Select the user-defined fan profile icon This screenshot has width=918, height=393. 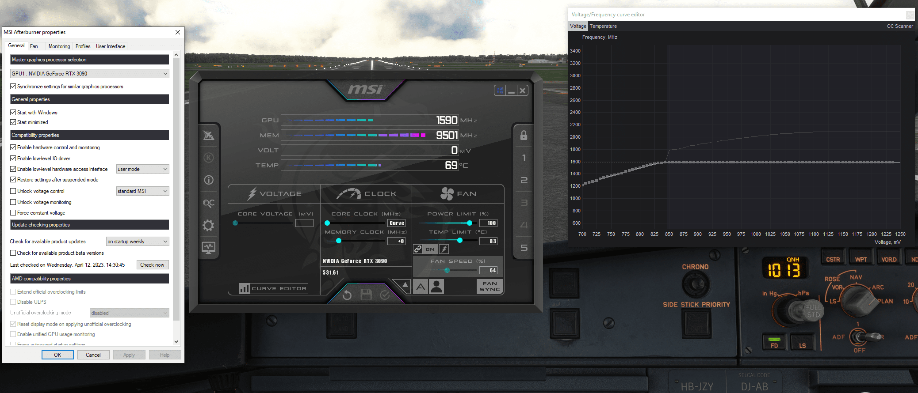436,287
